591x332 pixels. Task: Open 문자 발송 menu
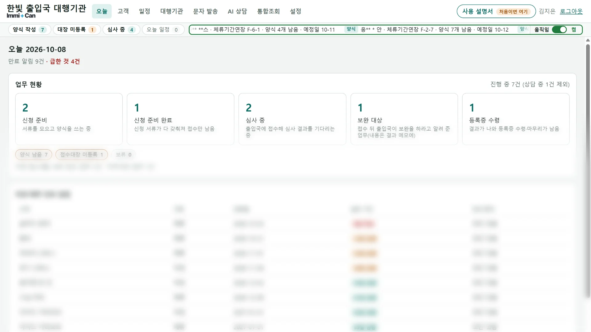[205, 11]
